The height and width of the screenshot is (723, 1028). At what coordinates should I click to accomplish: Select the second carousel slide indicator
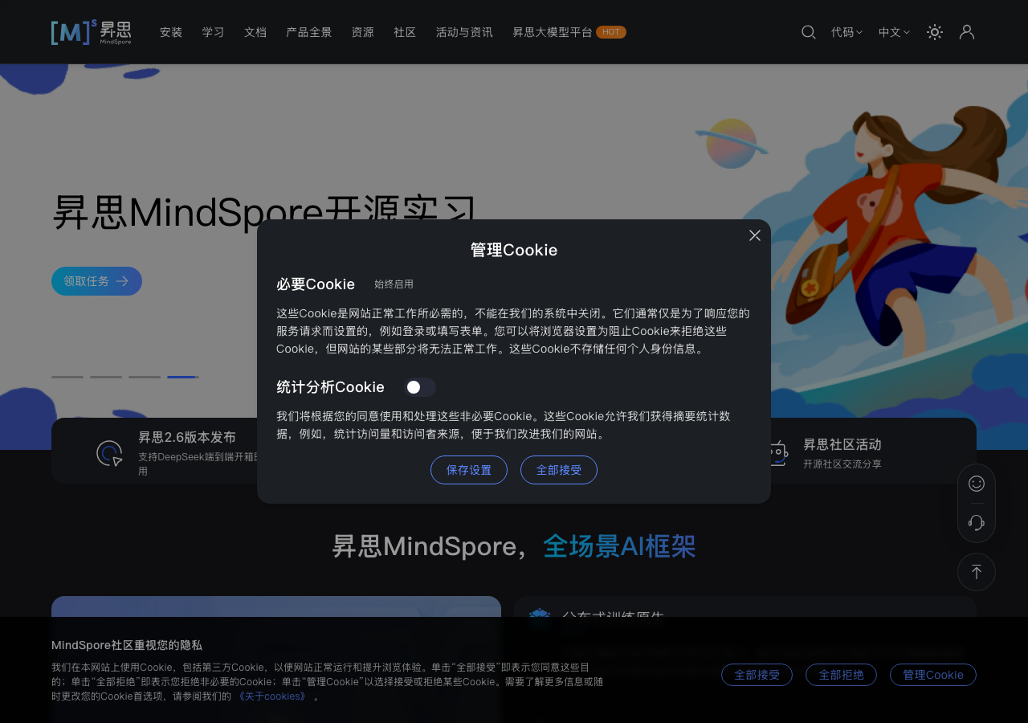[106, 377]
